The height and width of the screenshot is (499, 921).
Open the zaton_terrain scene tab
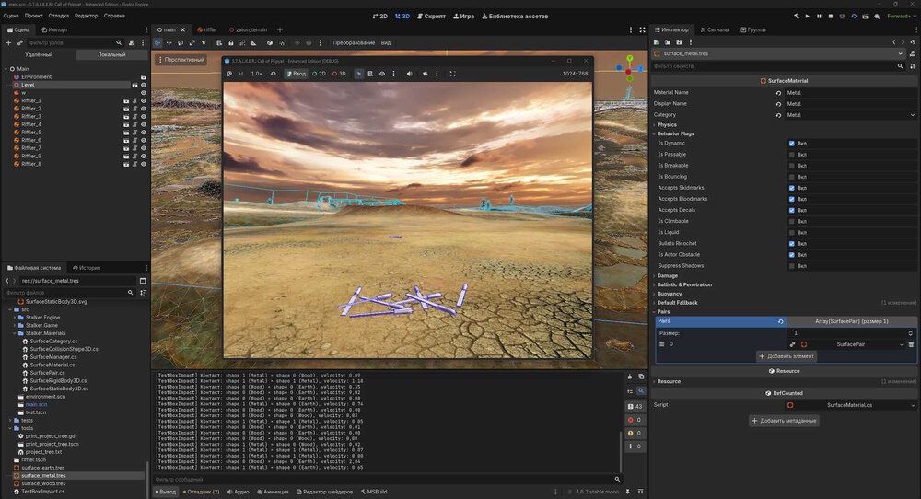248,30
